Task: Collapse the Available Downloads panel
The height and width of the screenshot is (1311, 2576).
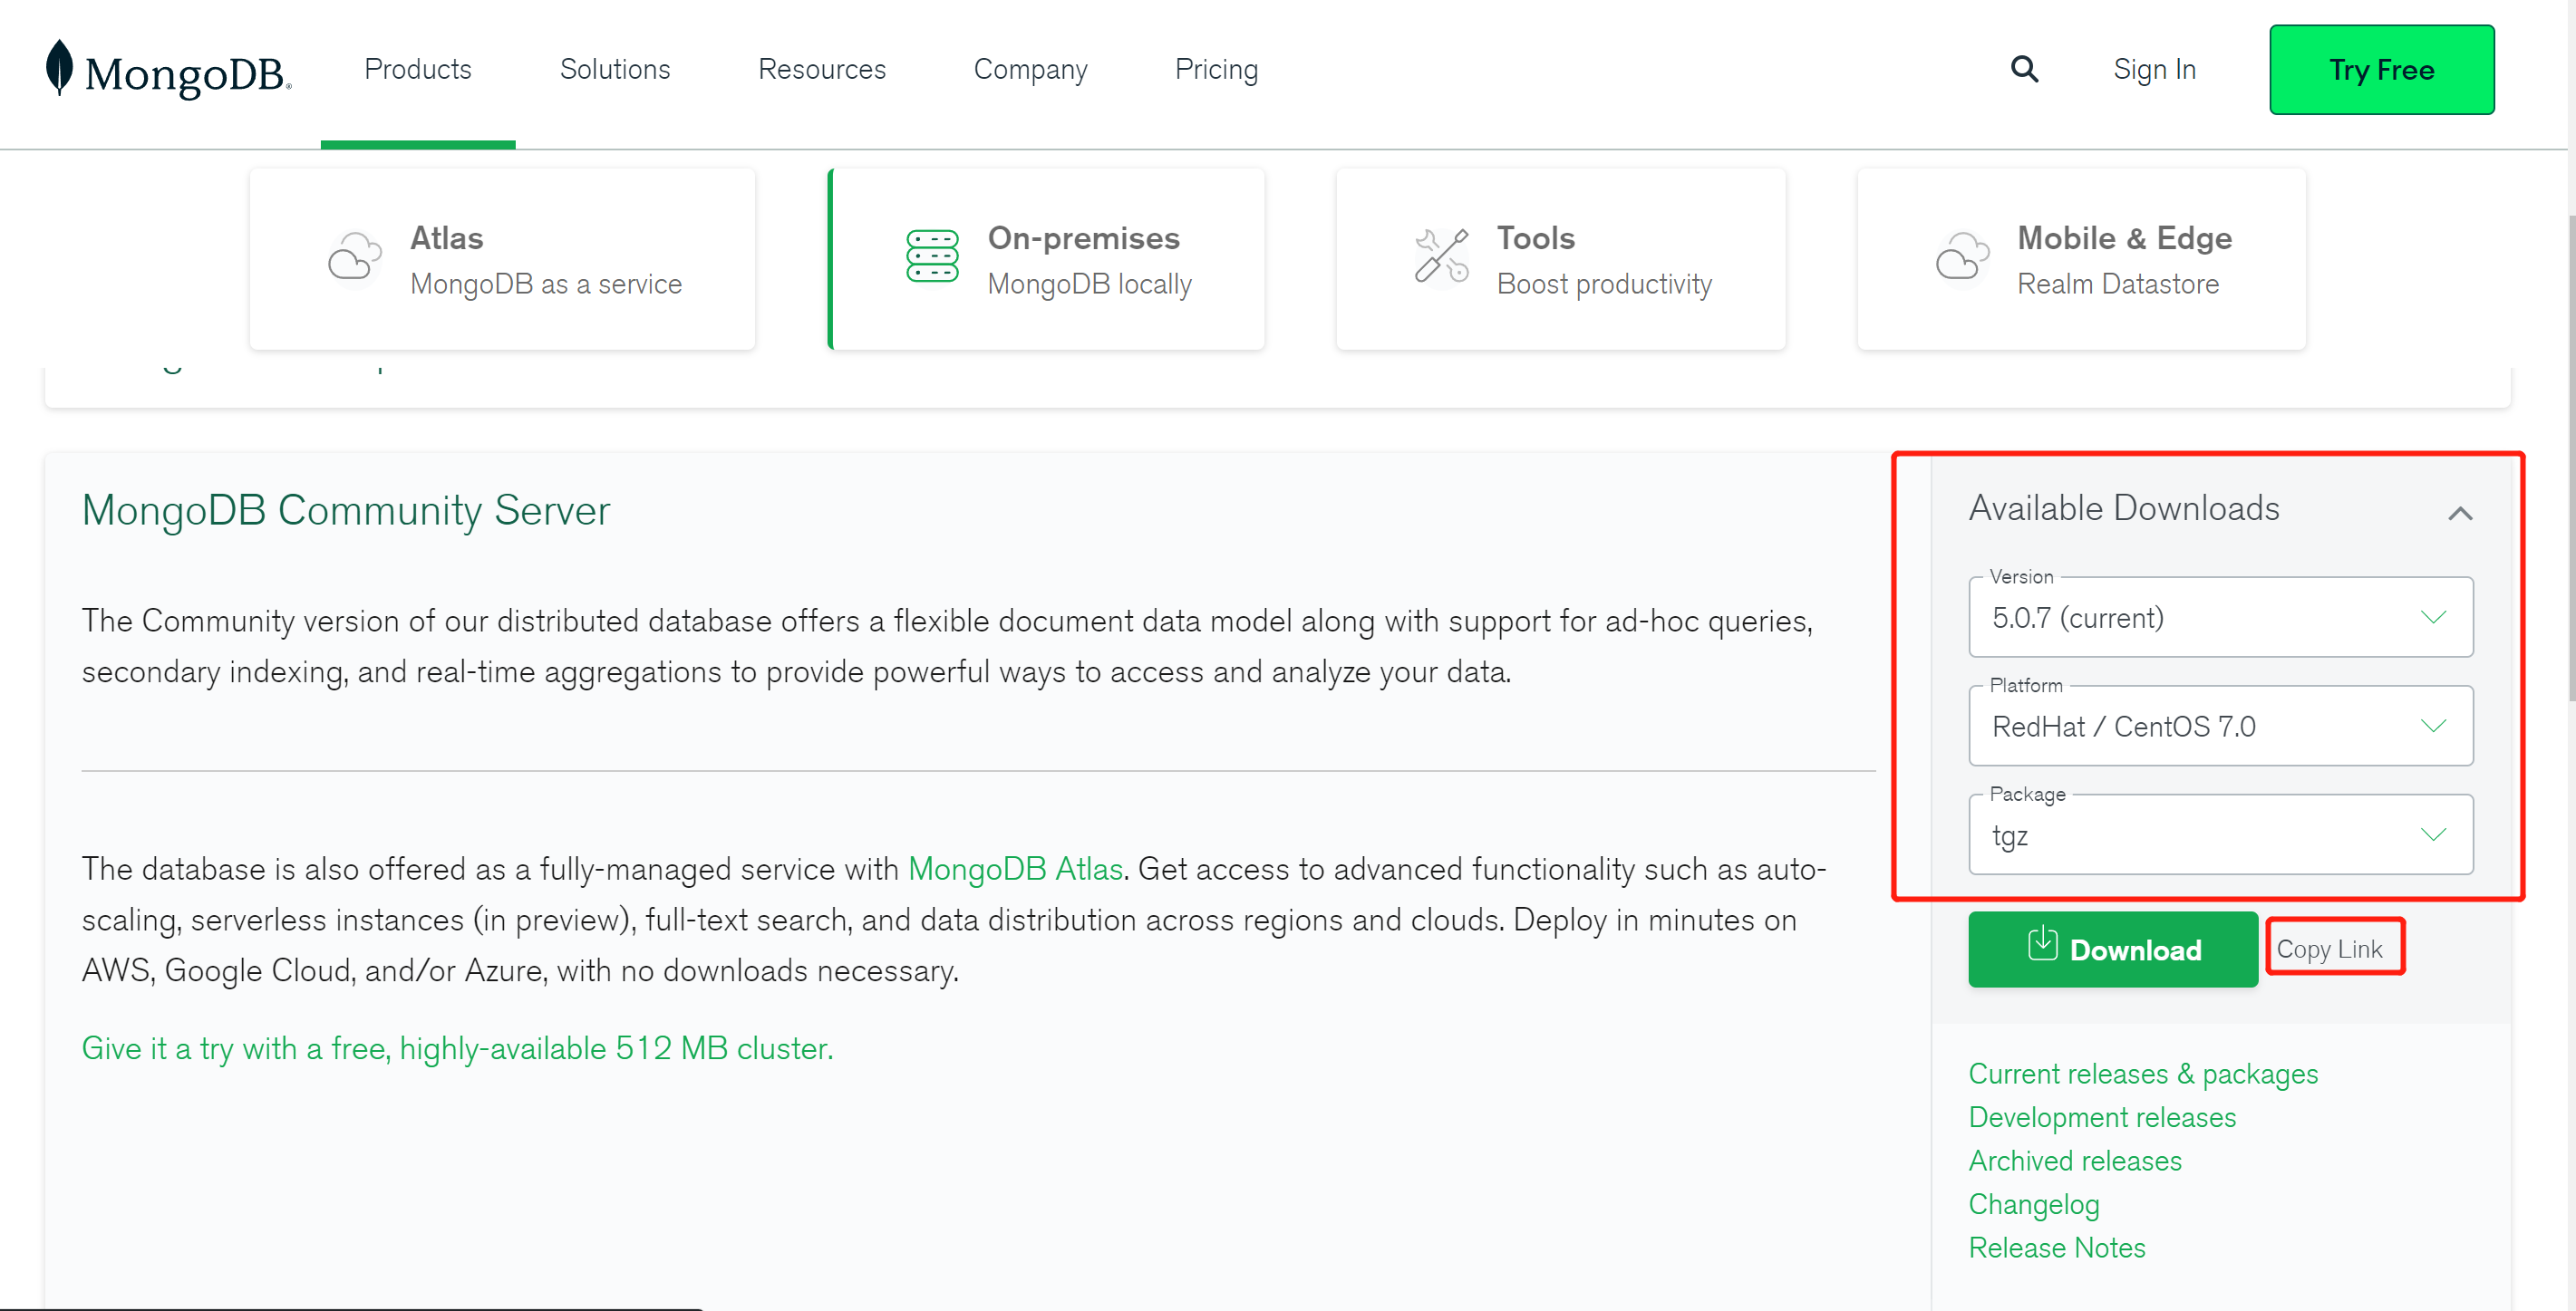Action: pyautogui.click(x=2462, y=513)
